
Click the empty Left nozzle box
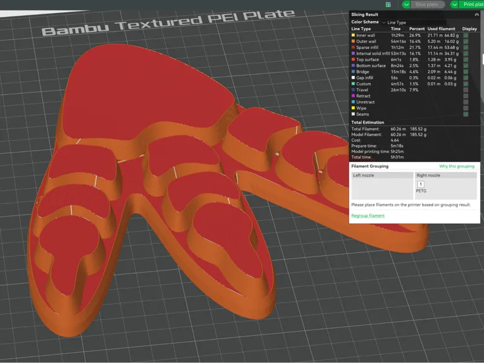point(382,189)
